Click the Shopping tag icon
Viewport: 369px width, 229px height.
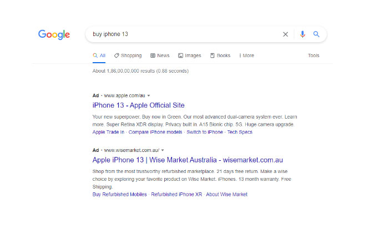click(117, 55)
